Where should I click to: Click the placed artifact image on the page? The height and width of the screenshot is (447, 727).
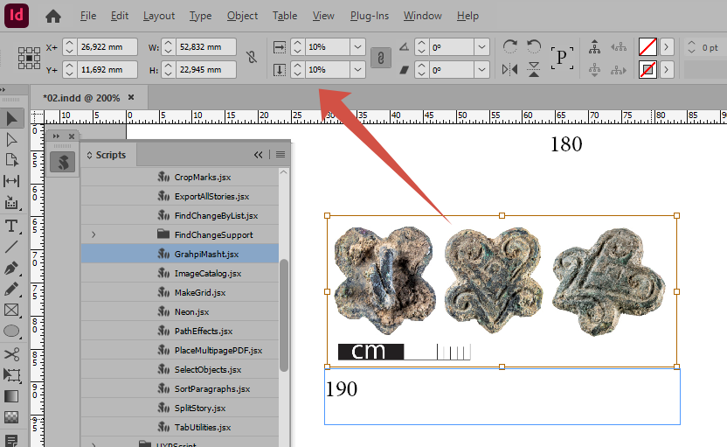coord(502,291)
